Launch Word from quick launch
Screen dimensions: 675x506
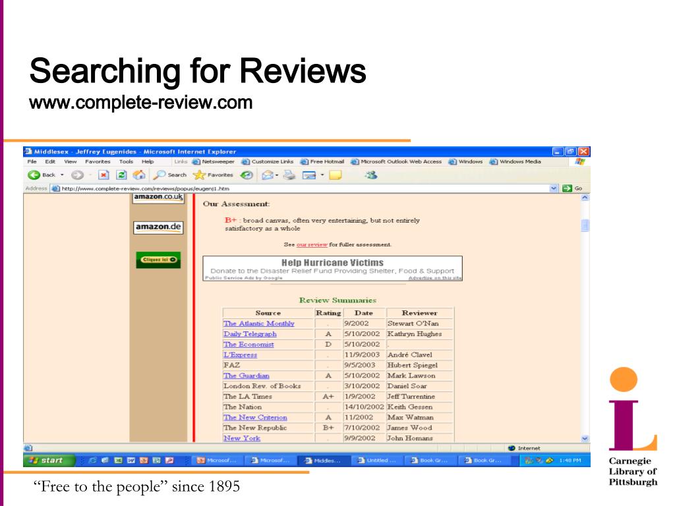click(131, 460)
